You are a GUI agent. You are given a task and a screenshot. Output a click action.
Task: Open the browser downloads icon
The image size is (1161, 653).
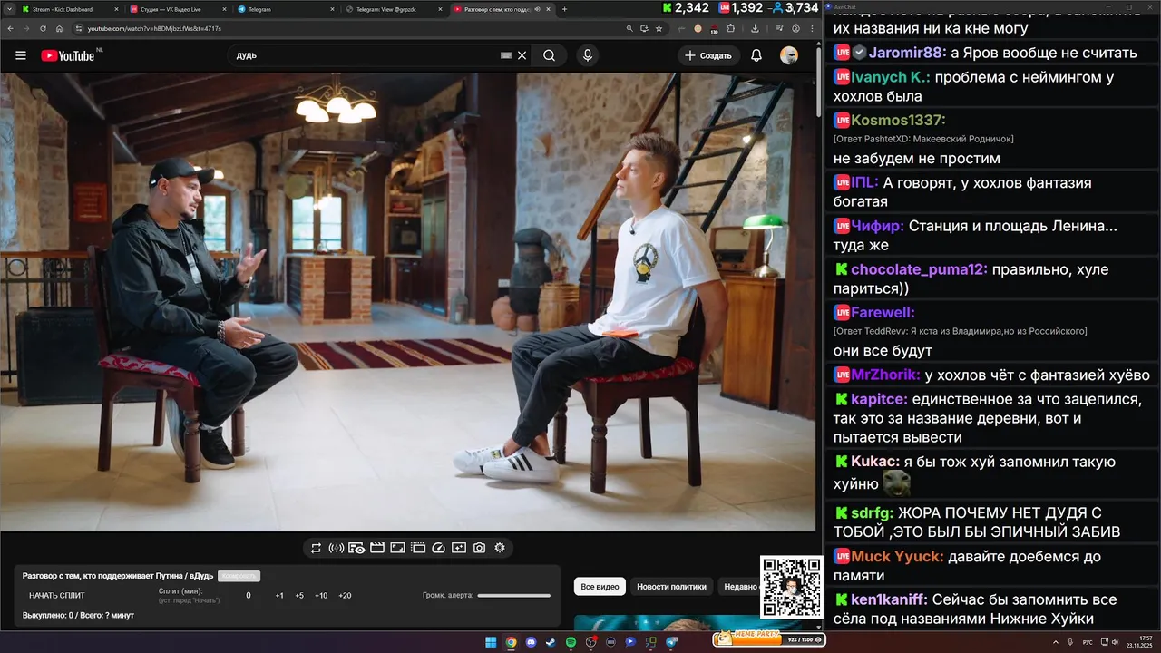[x=755, y=28]
